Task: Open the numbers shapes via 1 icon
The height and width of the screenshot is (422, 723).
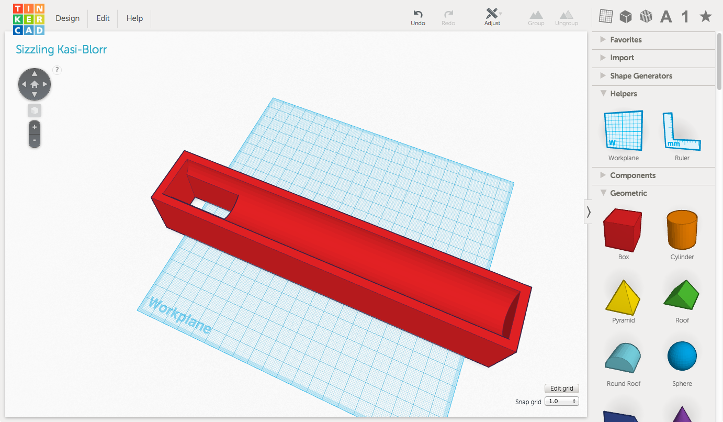Action: click(x=685, y=17)
